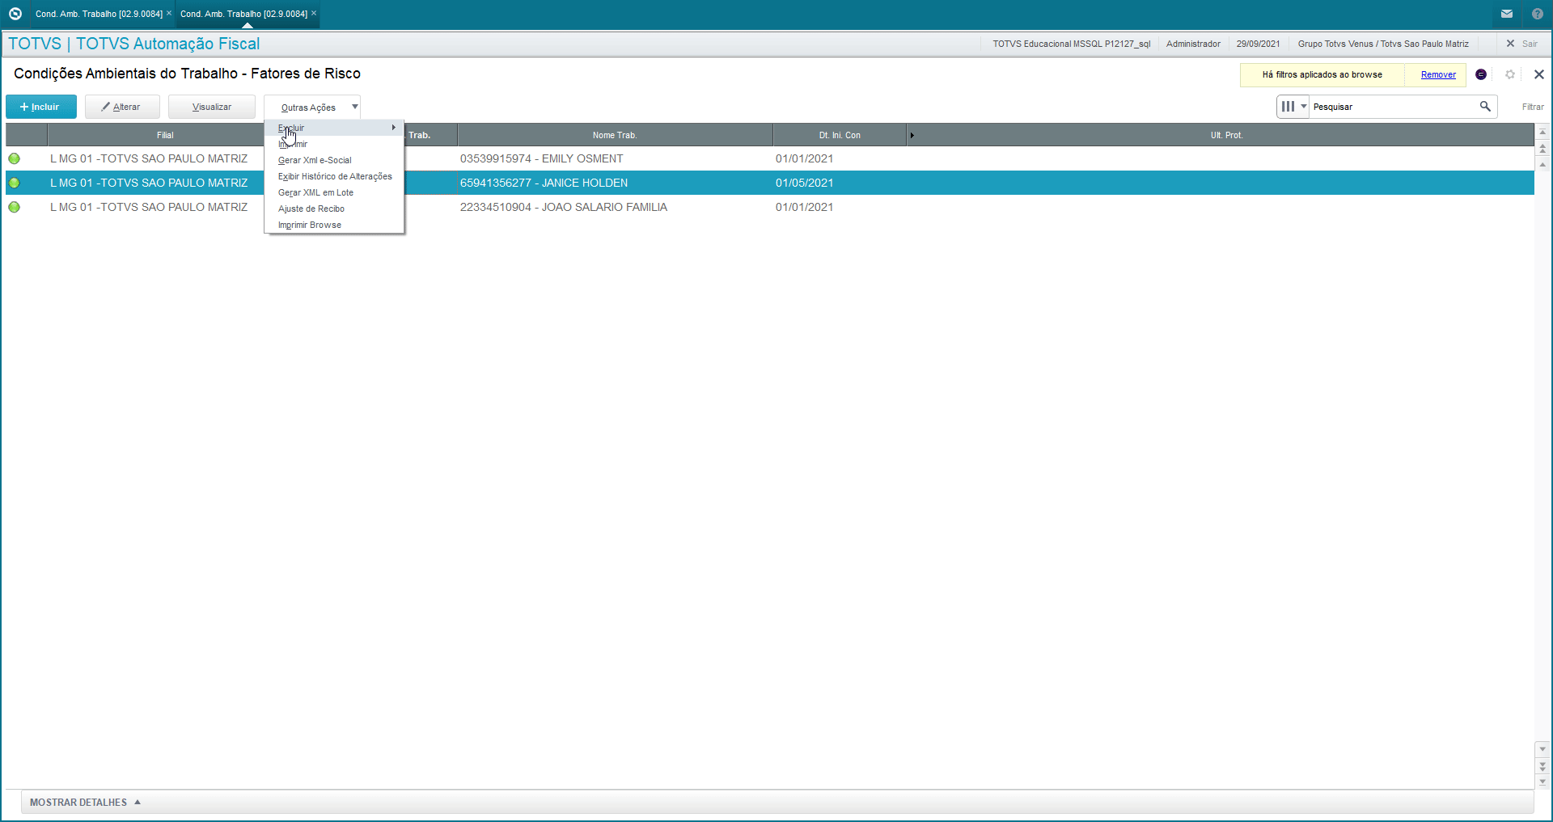This screenshot has width=1553, height=822.
Task: Click TOTVS Educacional MSSQL P12127_sql label
Action: tap(1072, 44)
